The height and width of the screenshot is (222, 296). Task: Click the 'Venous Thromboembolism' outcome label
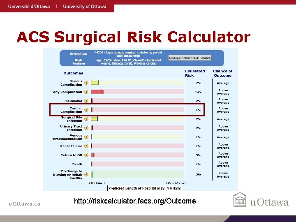click(x=67, y=137)
